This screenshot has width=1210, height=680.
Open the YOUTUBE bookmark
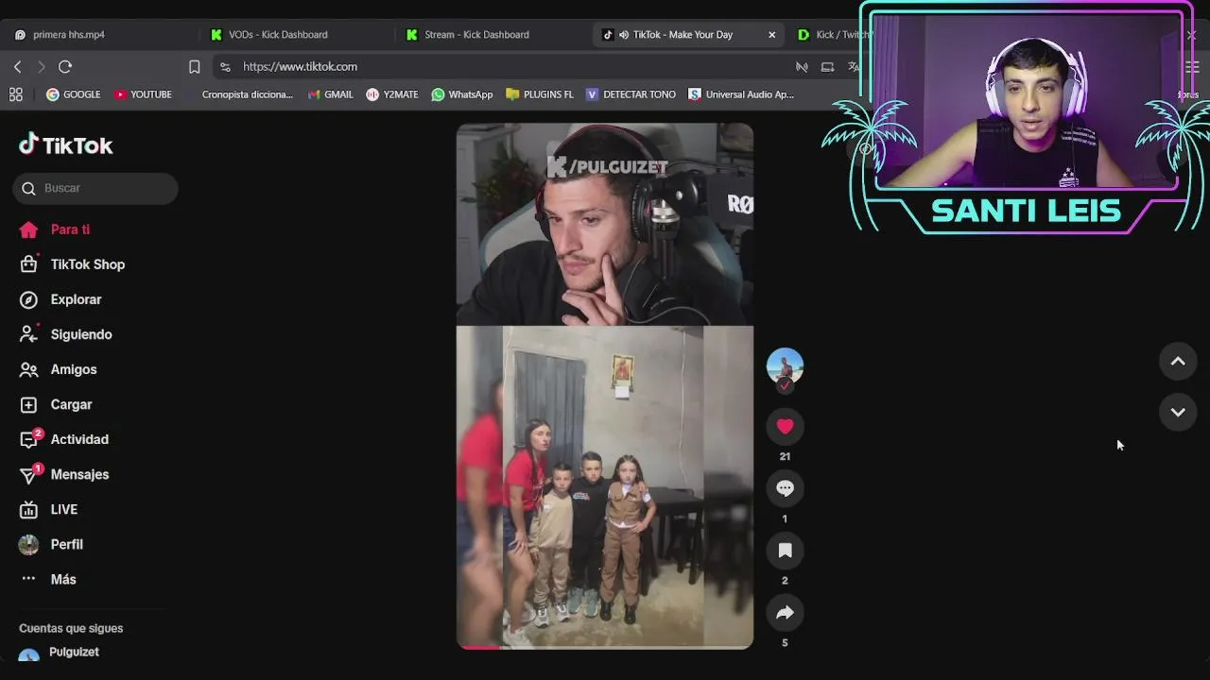pyautogui.click(x=143, y=94)
